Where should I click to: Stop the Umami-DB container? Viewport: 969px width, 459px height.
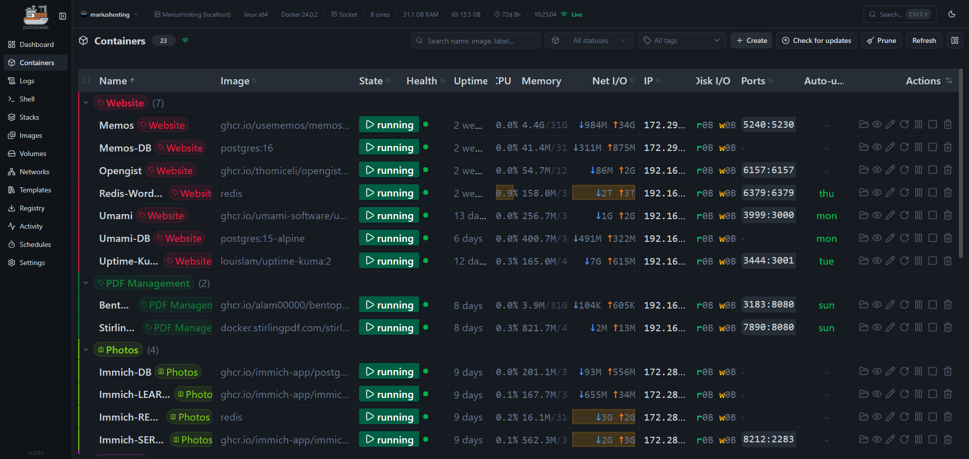pyautogui.click(x=933, y=238)
